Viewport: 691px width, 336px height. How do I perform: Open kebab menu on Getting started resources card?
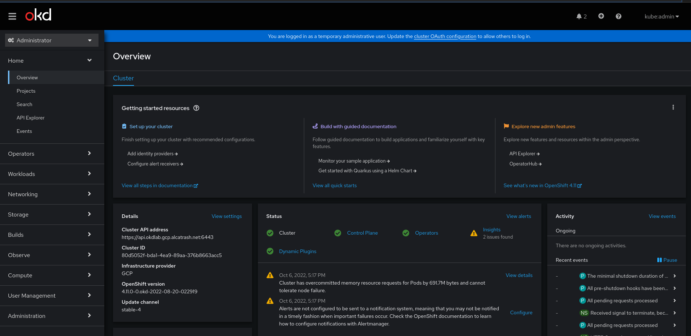[673, 108]
